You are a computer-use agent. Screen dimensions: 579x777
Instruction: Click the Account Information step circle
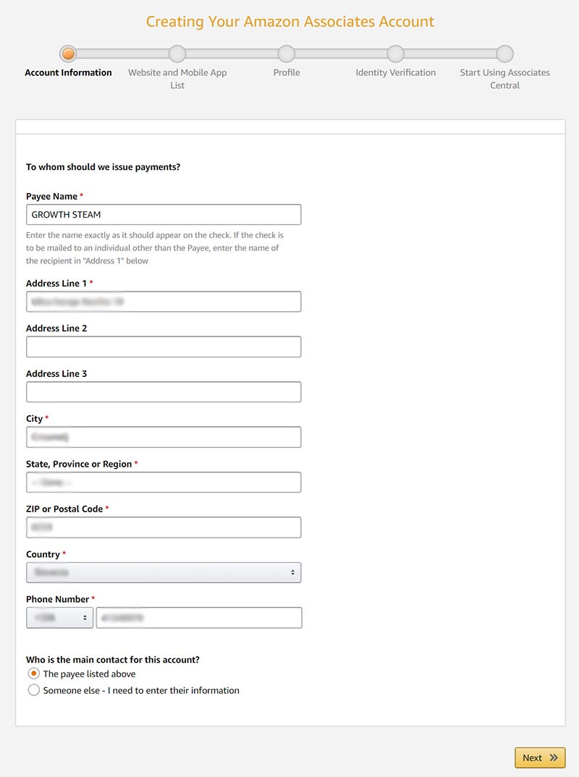pos(68,54)
